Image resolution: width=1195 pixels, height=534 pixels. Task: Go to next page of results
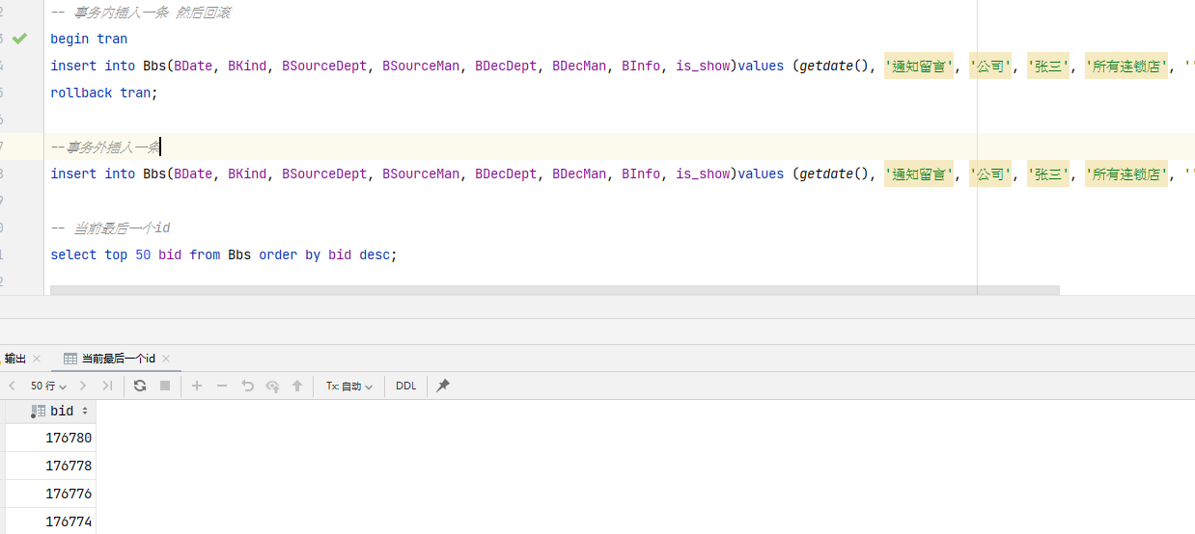84,386
